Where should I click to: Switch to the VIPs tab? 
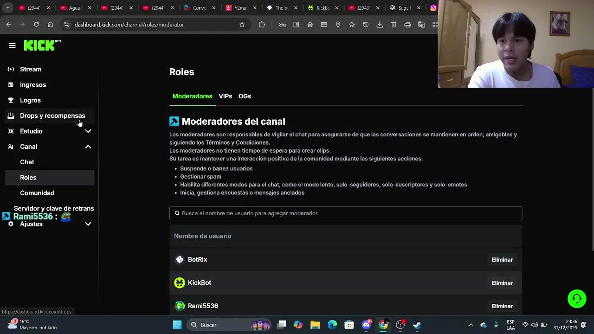(x=225, y=96)
